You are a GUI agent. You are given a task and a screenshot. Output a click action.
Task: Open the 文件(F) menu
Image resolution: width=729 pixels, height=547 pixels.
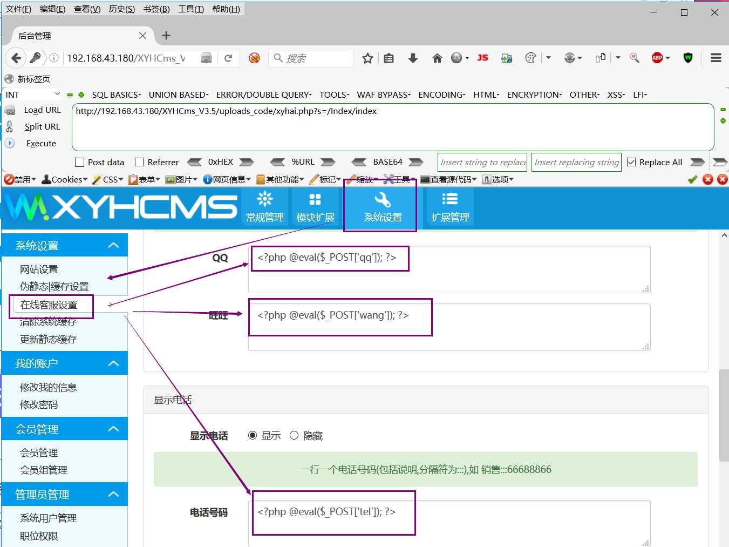coord(18,9)
